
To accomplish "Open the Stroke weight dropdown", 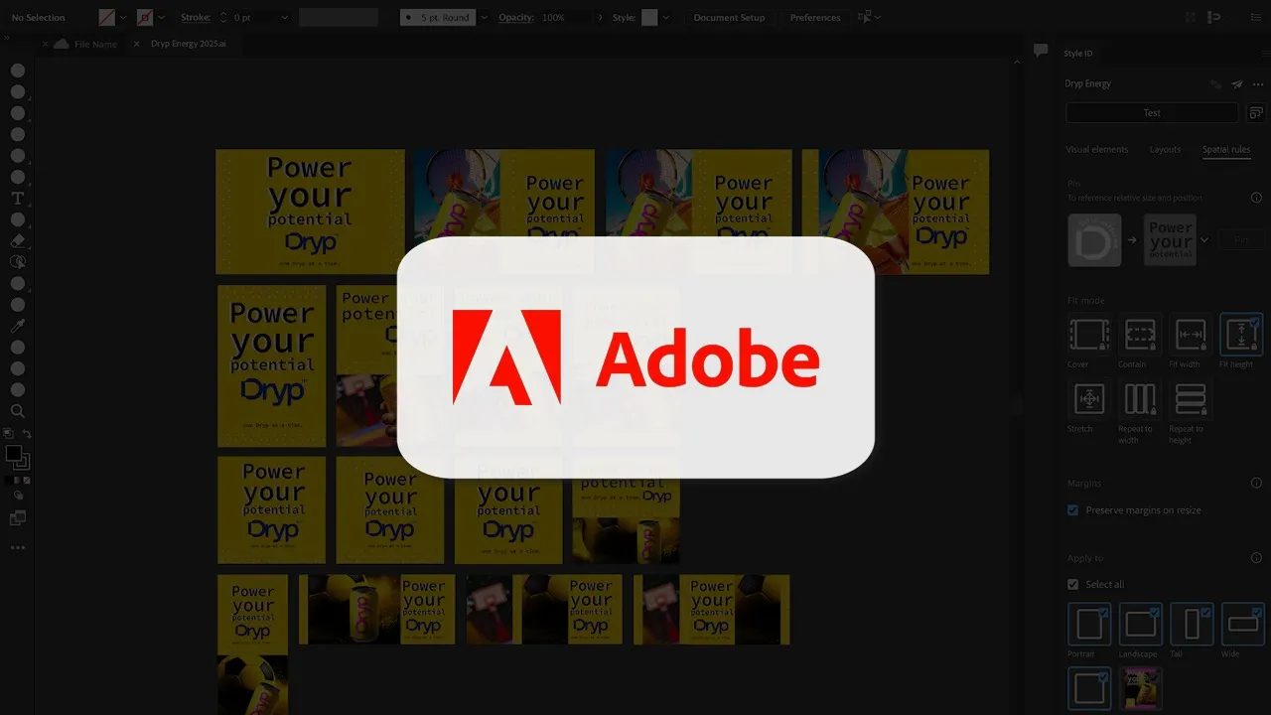I will [x=284, y=18].
